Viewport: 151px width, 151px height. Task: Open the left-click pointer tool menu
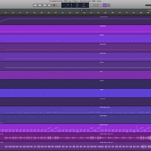(x=82, y=10)
